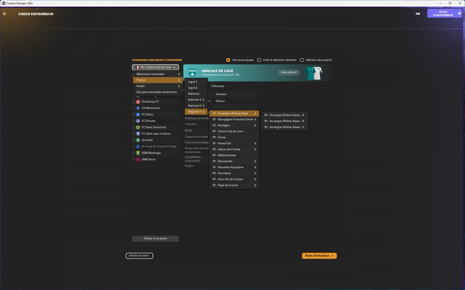Select Ligue 1 from the menu
The image size is (465, 290).
click(196, 82)
